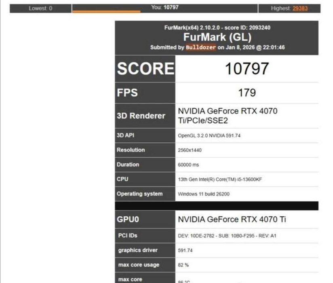Select the FurMark(x64) 2.10.2.0 score ID line
Viewport: 333px width, 283px height.
[217, 27]
